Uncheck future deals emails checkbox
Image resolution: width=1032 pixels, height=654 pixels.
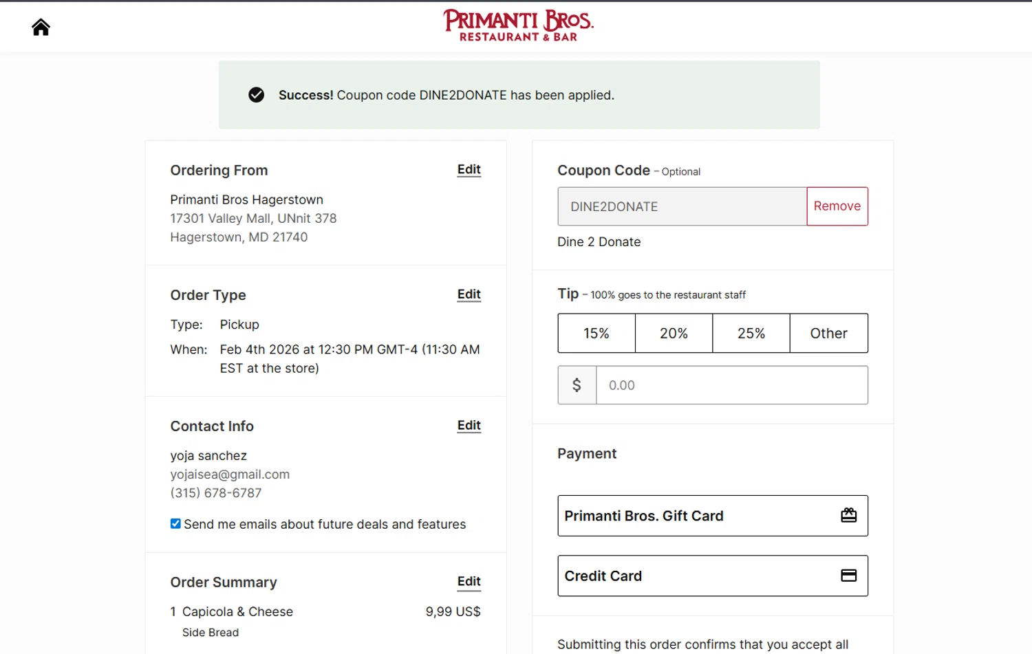(x=175, y=523)
